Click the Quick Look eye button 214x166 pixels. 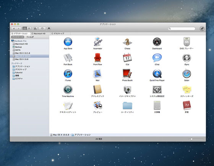point(42,29)
